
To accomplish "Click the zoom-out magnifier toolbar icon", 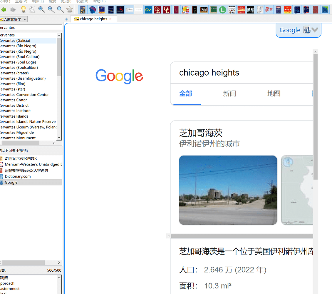I will [x=51, y=9].
